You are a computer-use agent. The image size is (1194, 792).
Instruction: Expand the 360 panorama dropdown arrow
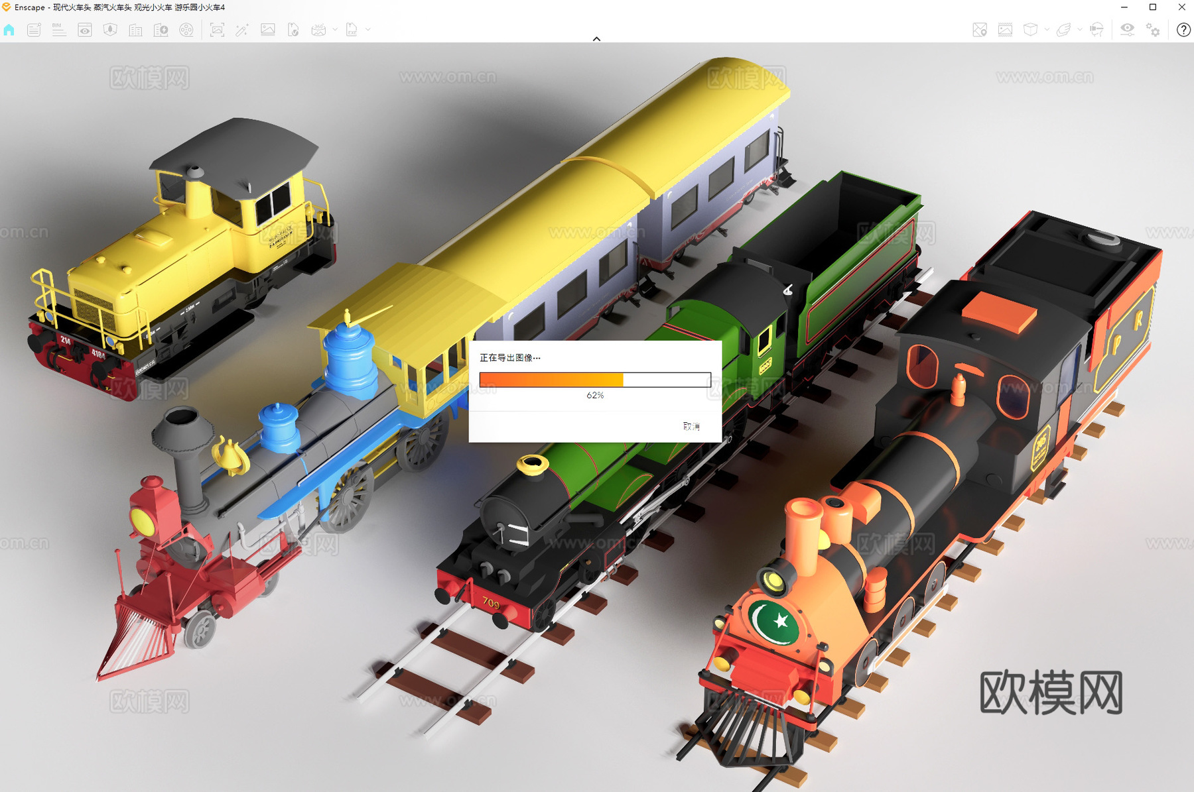pos(335,30)
